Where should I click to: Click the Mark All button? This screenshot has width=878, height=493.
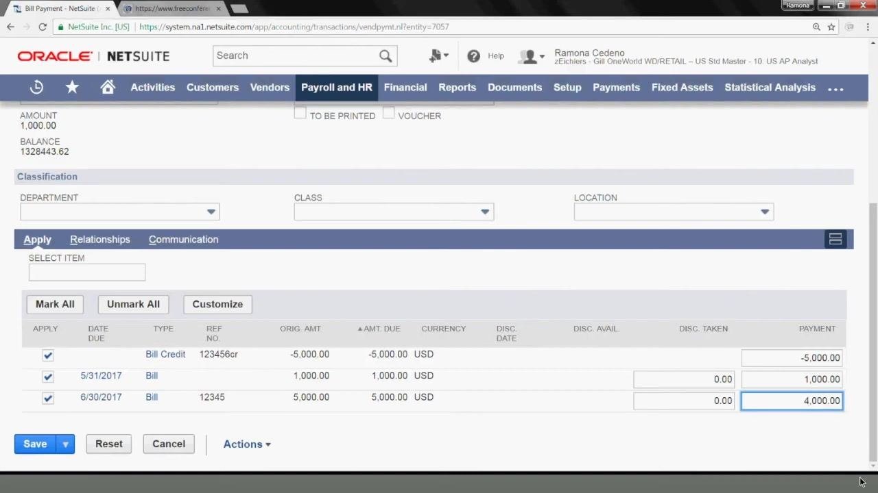tap(55, 304)
